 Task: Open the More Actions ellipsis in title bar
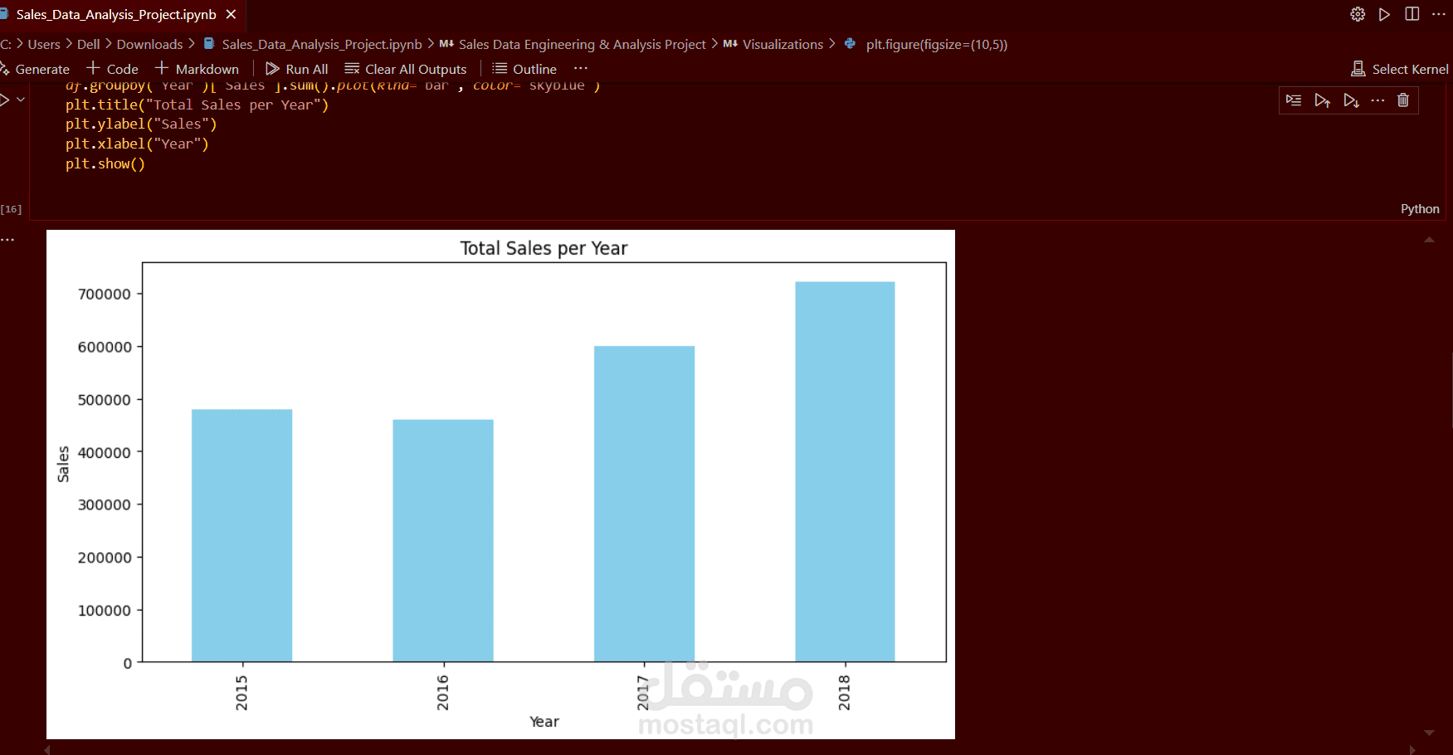(x=1439, y=14)
